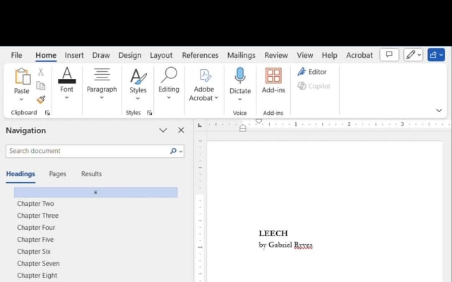Jump to beginning via highlighted heading bar
Viewport: 452px width, 282px height.
(x=96, y=192)
